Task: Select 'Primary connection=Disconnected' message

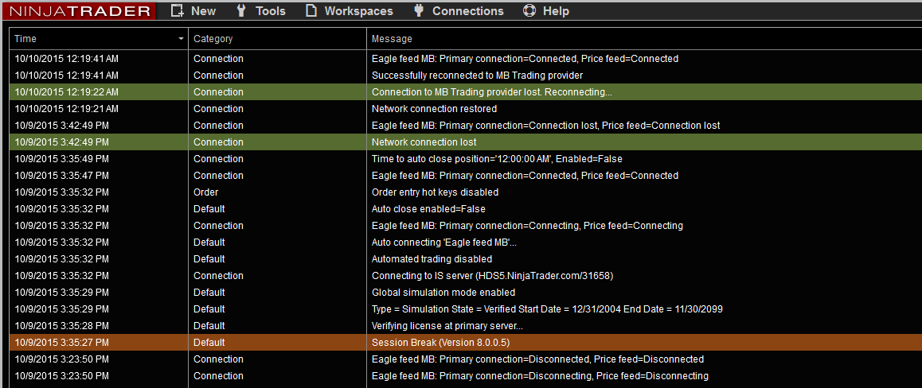Action: (537, 359)
